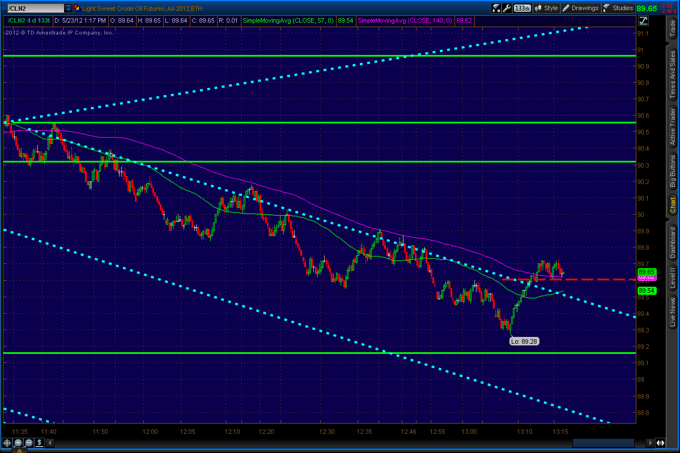Click the 13:15 time axis label
The height and width of the screenshot is (453, 680).
[560, 431]
